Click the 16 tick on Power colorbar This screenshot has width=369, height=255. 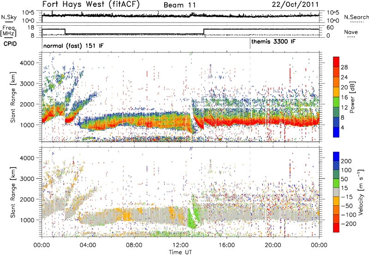[x=344, y=97]
